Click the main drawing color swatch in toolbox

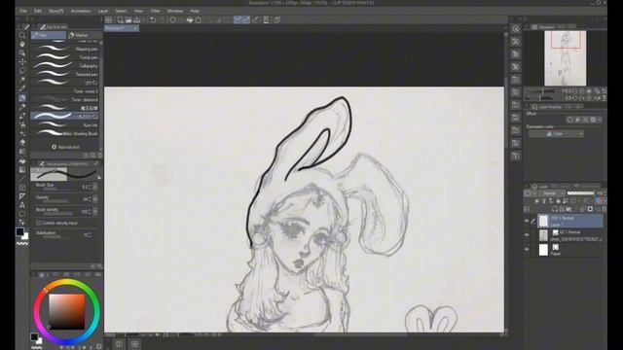(19, 231)
